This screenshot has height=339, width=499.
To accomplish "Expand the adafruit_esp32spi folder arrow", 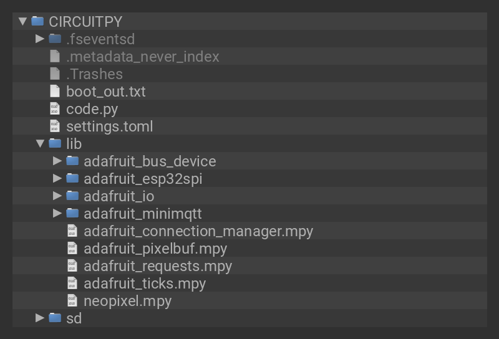I will (x=57, y=178).
